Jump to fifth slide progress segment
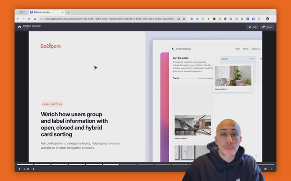Viewport: 291px width, 181px height. click(x=94, y=164)
